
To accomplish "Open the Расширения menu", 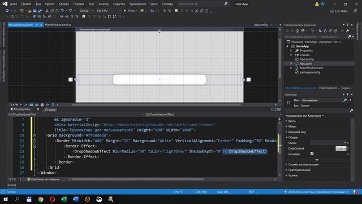I will pos(137,4).
